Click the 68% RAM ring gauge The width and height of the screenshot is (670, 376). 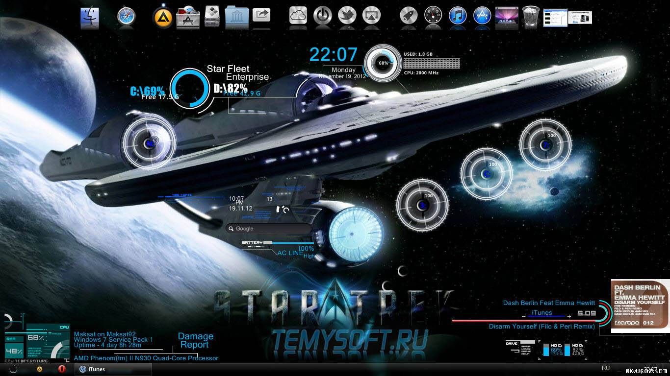point(383,63)
